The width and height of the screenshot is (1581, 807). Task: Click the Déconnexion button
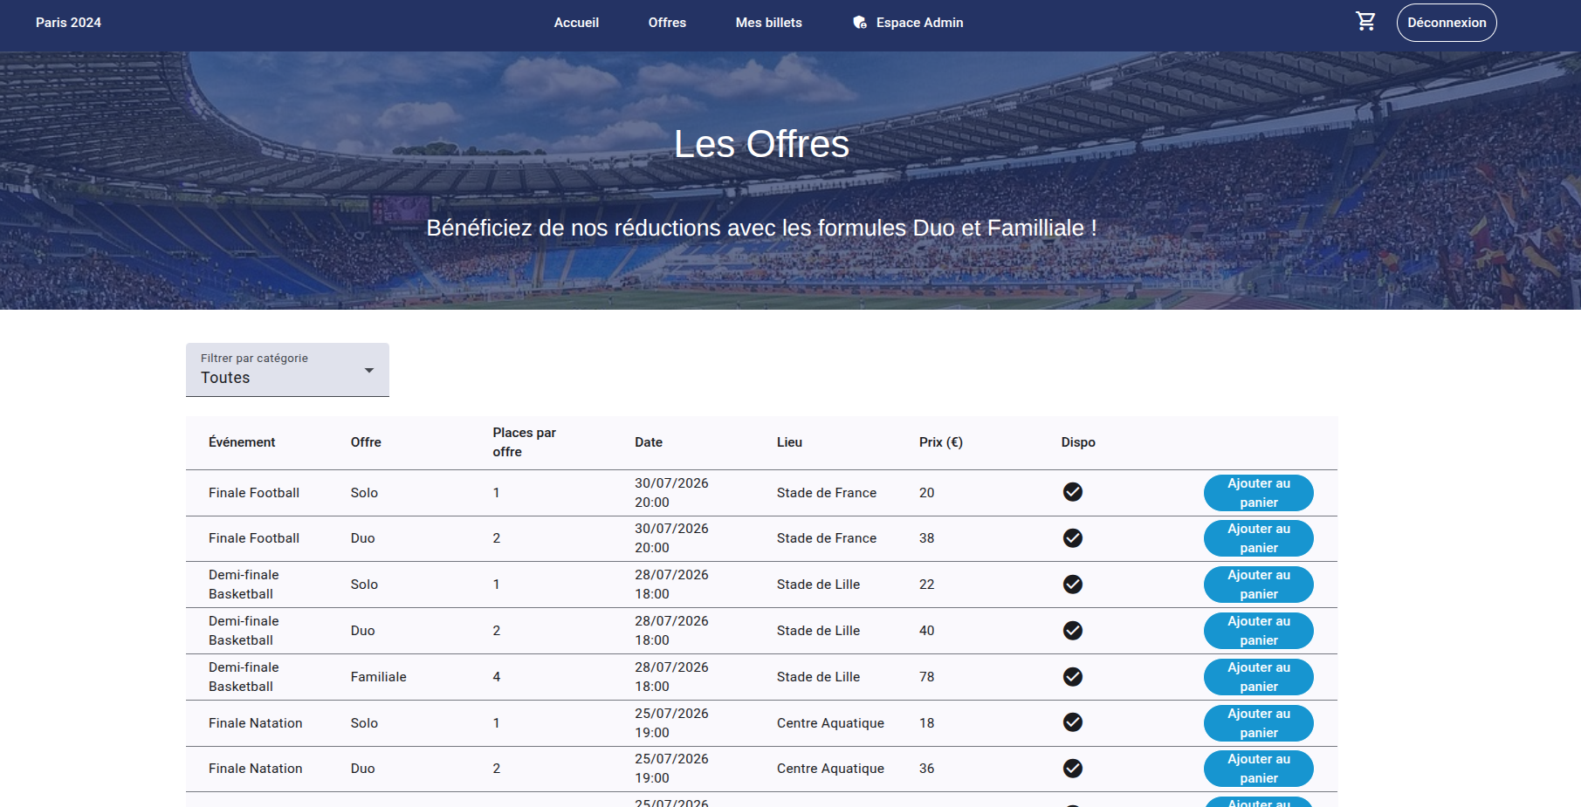(1447, 23)
